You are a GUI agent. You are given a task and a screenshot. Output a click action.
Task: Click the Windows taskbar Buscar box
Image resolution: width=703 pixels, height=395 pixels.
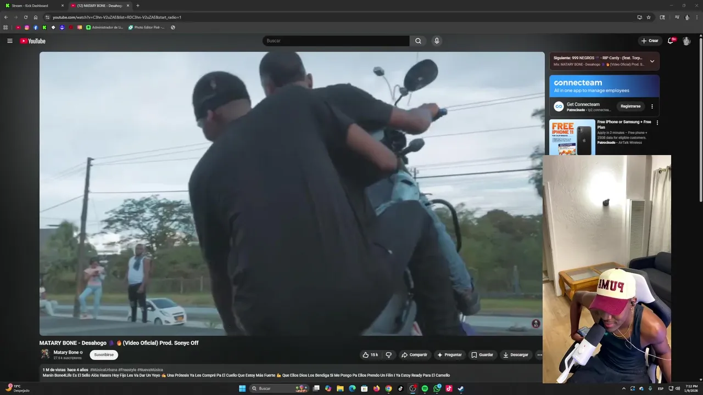(279, 388)
